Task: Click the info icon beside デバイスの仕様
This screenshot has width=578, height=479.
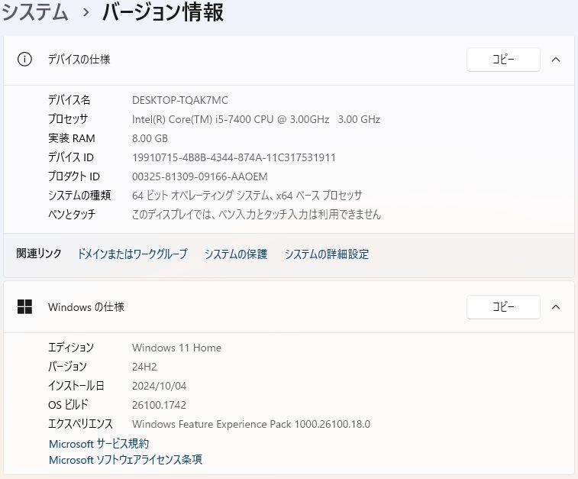Action: point(24,59)
